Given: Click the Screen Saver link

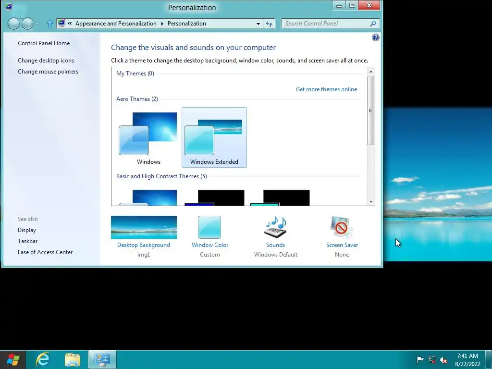Looking at the screenshot, I should (342, 245).
